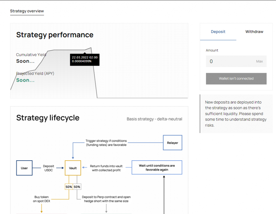
Task: Click the User box in lifecycle diagram
Action: tap(24, 168)
